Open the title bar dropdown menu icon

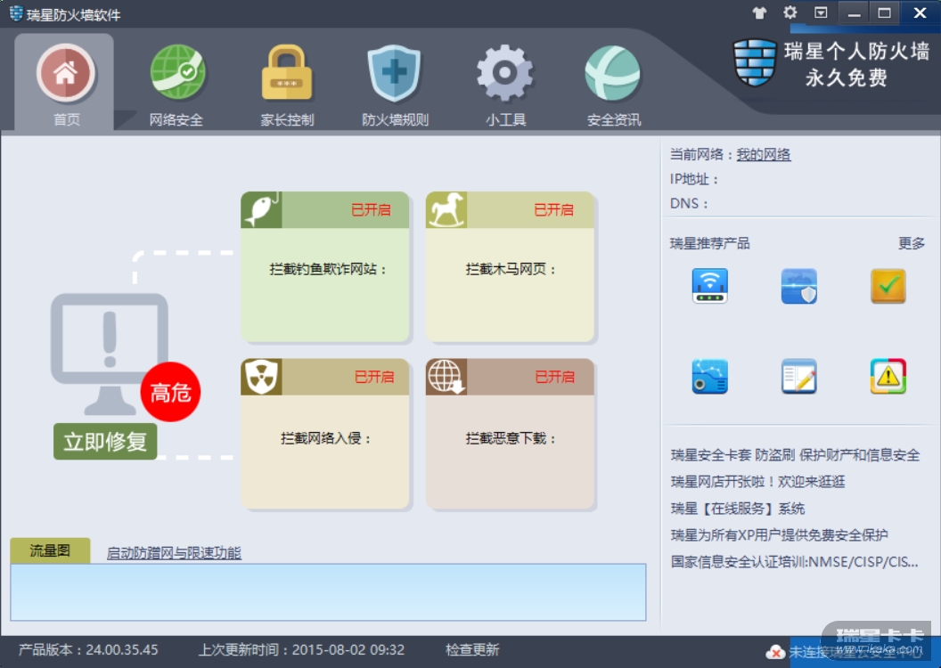821,12
